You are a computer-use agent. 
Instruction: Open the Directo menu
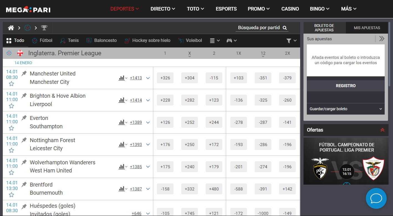pyautogui.click(x=163, y=9)
